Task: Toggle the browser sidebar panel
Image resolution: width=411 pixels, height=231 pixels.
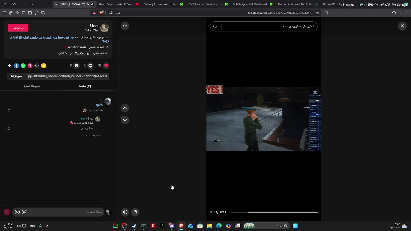Action: (30, 13)
